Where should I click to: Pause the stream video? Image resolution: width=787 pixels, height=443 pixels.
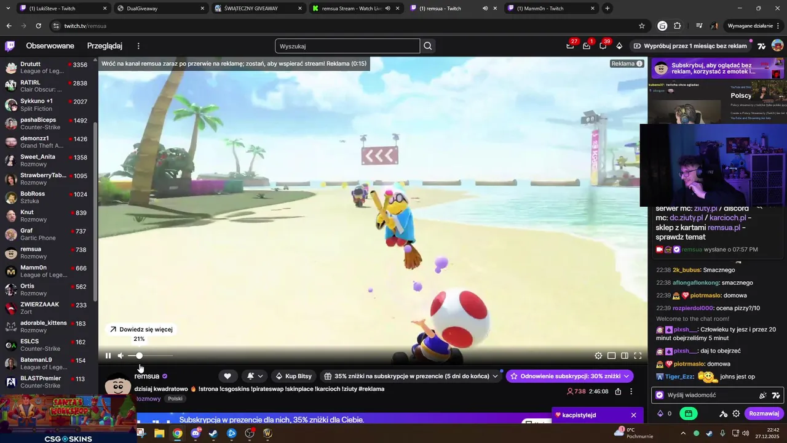point(108,356)
